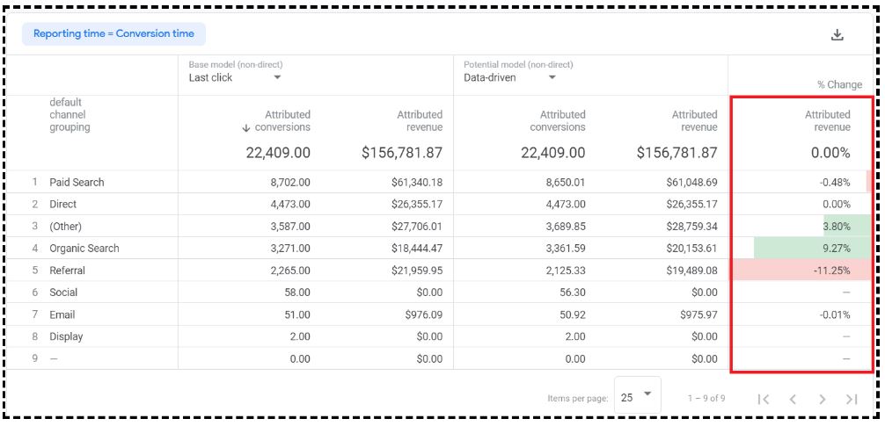Jump to the last page of results
The width and height of the screenshot is (885, 426).
pos(851,399)
